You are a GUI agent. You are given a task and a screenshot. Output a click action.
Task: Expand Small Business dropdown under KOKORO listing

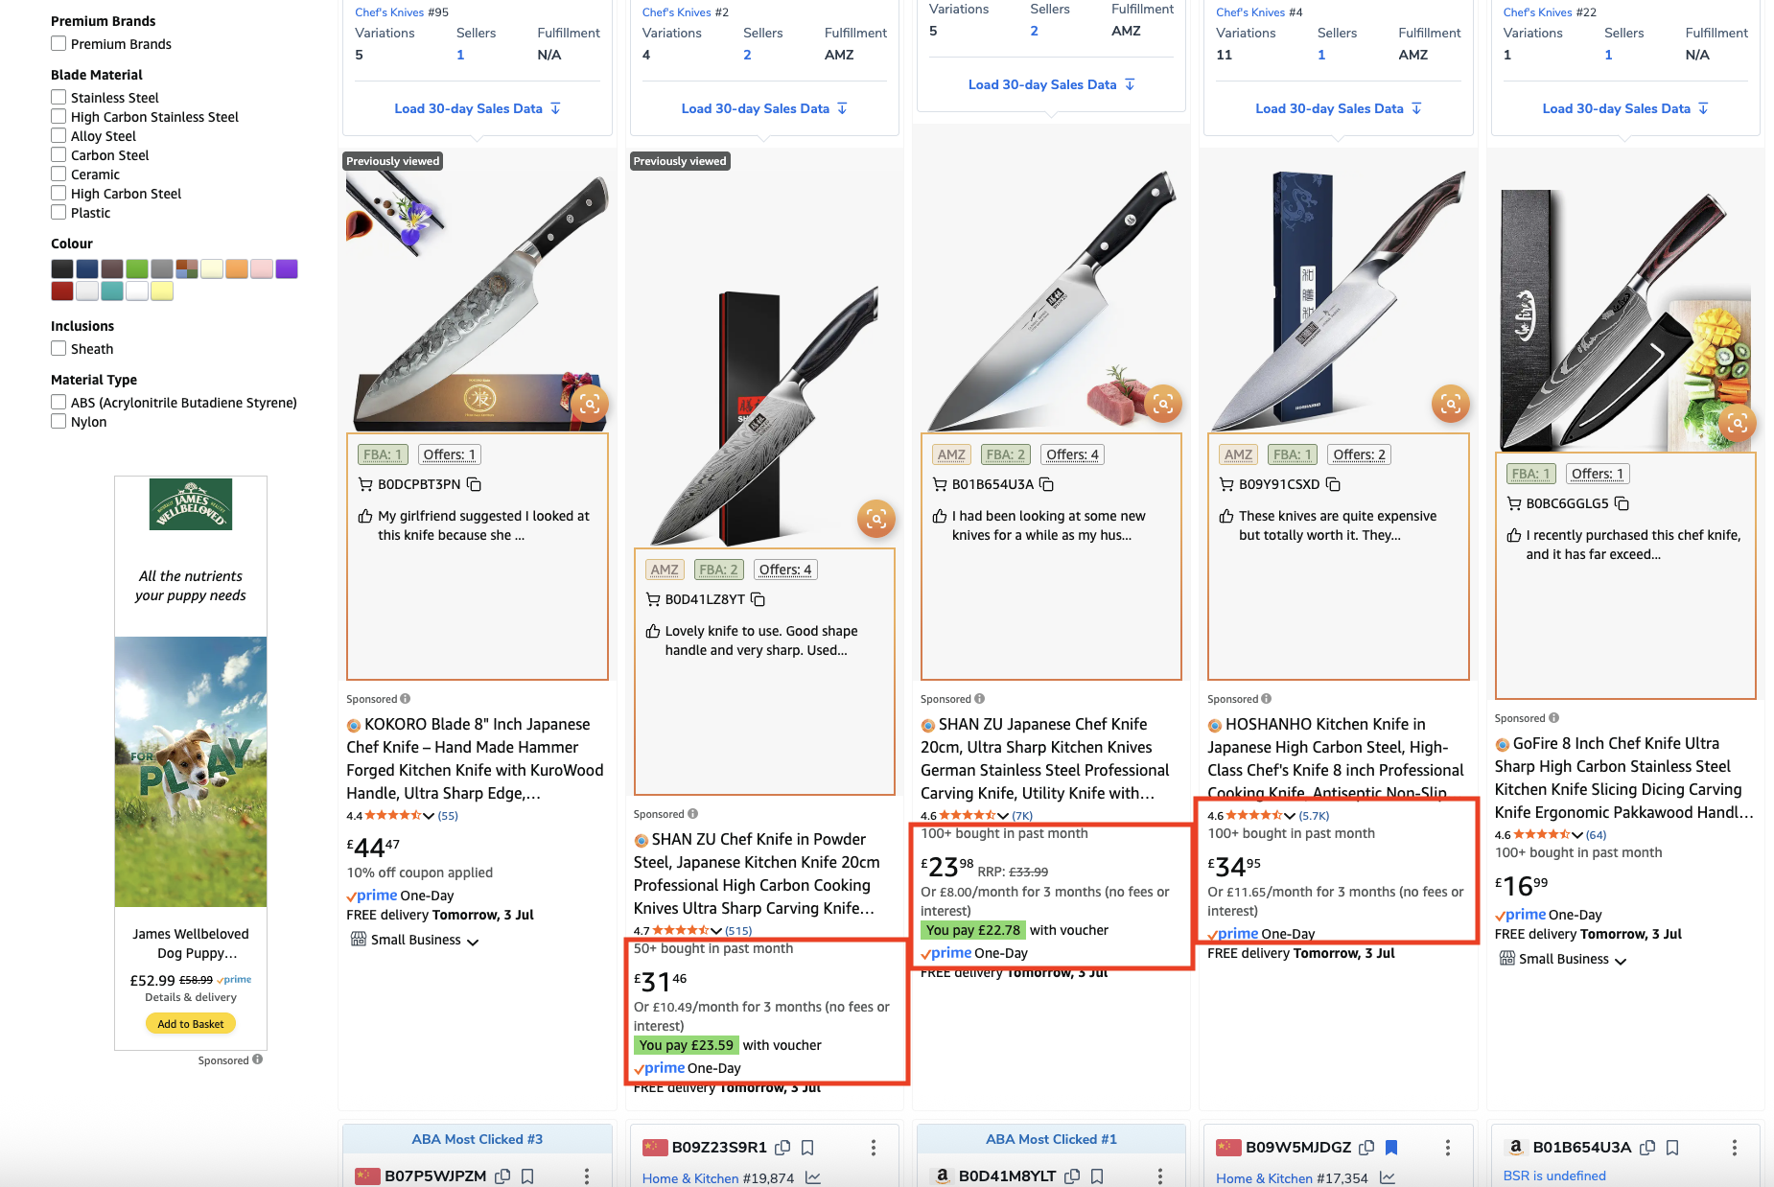473,942
